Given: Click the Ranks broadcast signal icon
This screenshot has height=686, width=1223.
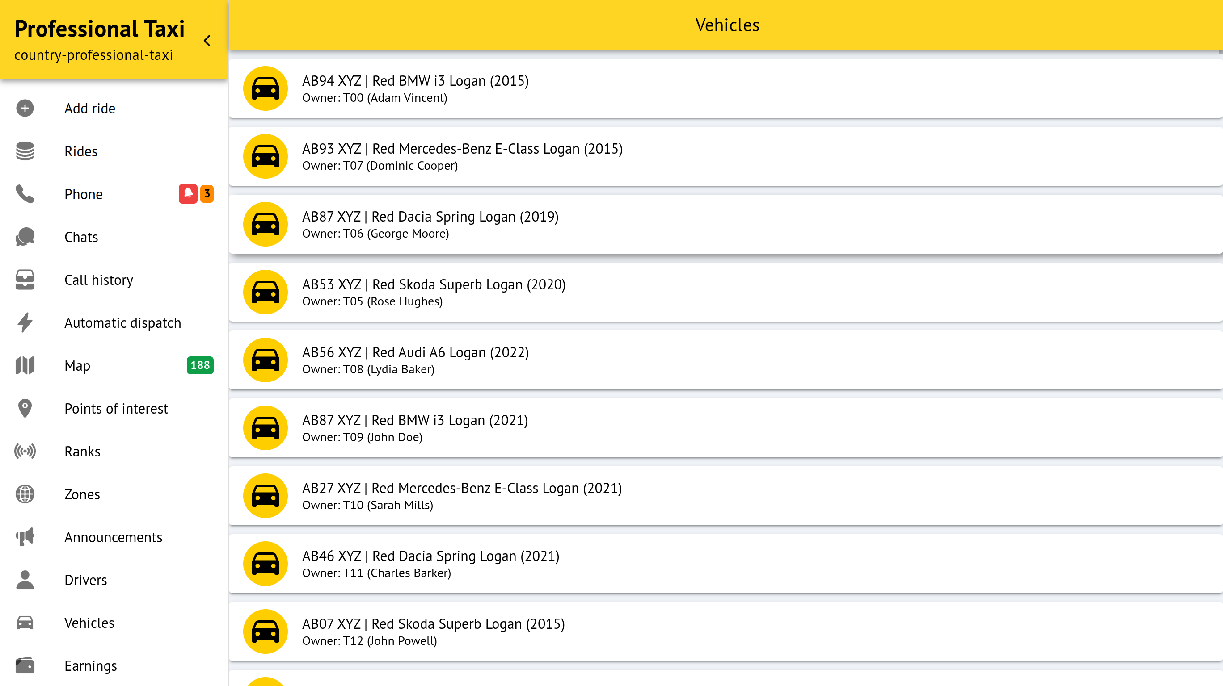Looking at the screenshot, I should pyautogui.click(x=25, y=451).
